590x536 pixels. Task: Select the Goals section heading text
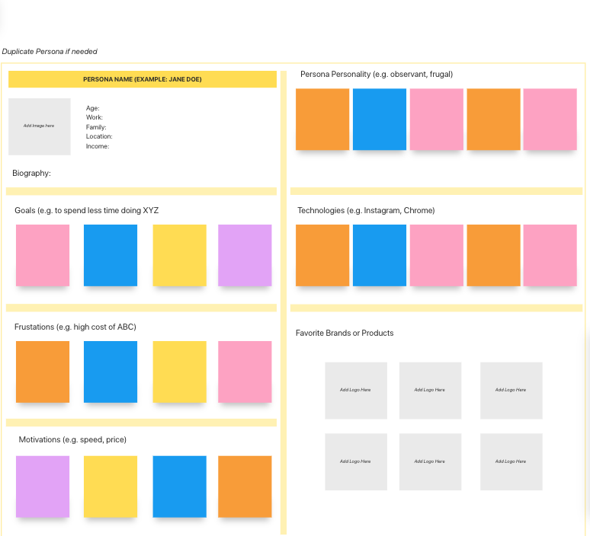coord(87,210)
